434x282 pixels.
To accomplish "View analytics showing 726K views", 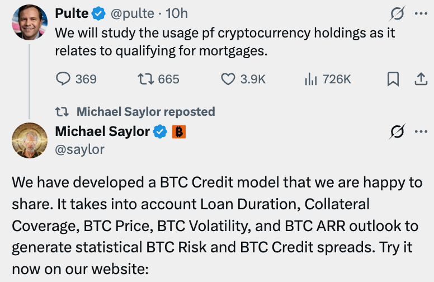I will [x=328, y=79].
